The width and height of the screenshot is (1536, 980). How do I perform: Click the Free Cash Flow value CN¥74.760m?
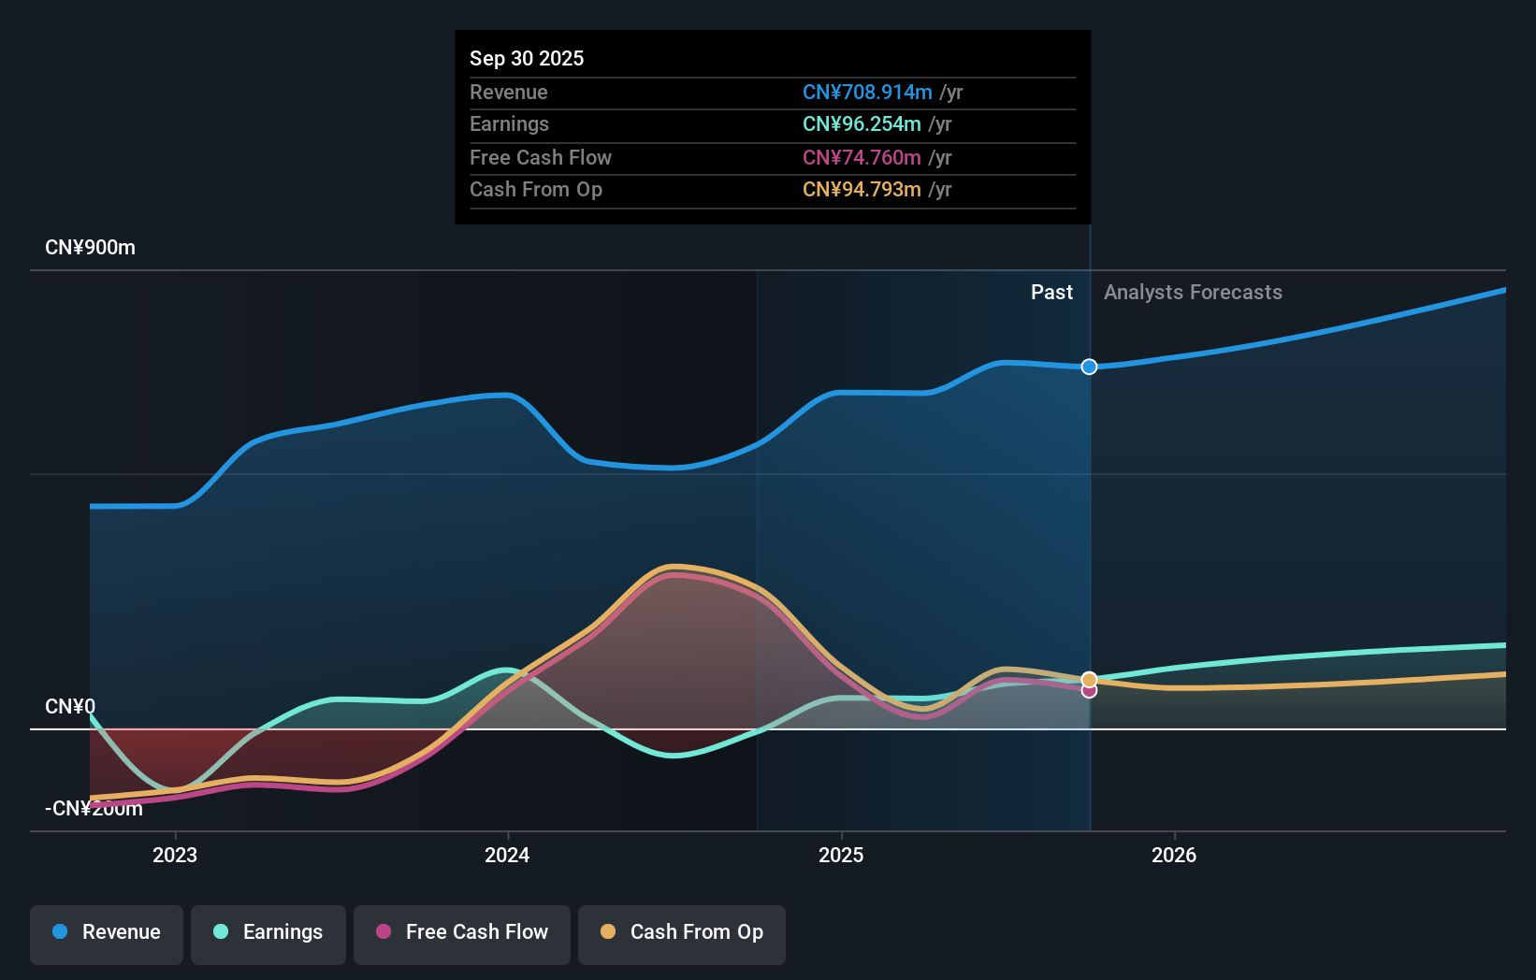tap(862, 158)
